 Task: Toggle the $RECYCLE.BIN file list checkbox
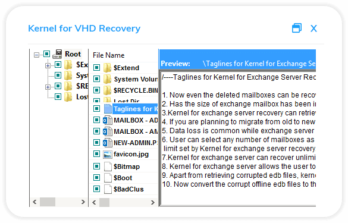point(96,90)
